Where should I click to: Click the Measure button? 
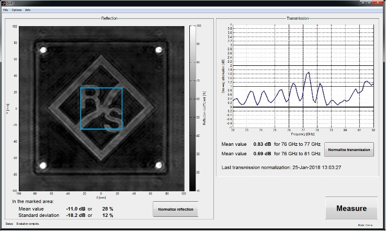(x=351, y=208)
